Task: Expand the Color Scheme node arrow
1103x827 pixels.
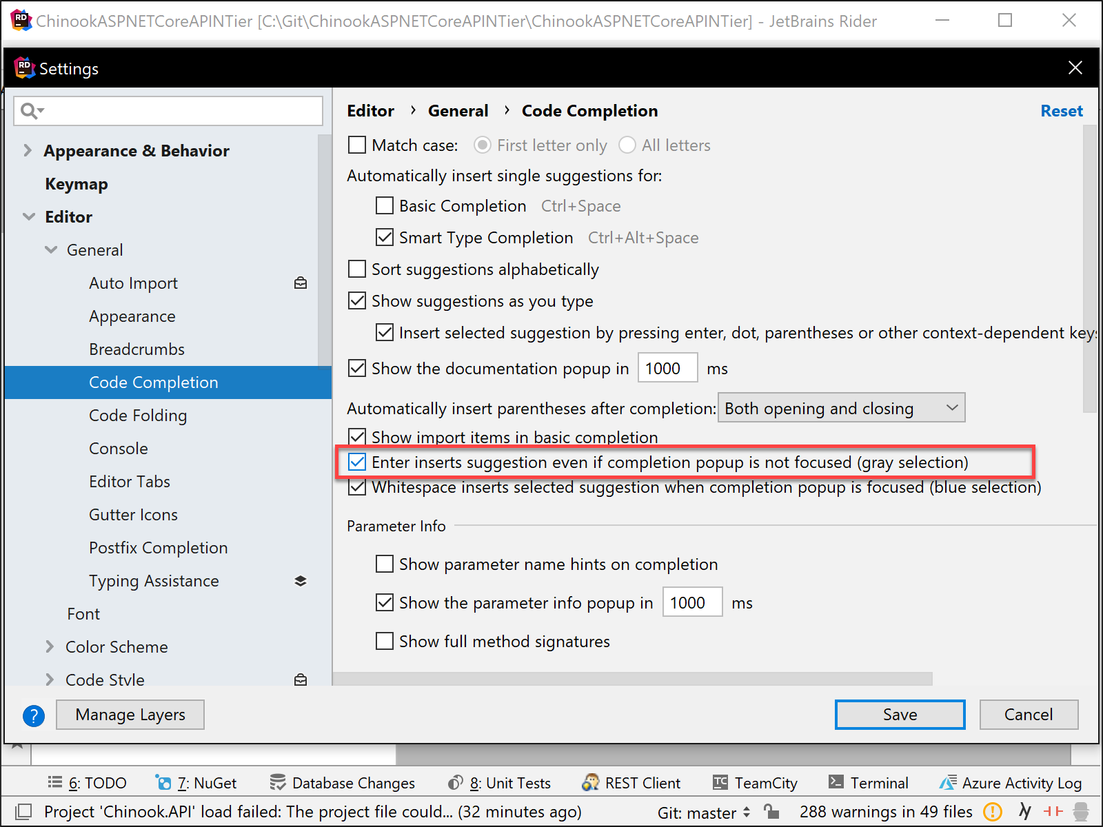Action: point(50,646)
